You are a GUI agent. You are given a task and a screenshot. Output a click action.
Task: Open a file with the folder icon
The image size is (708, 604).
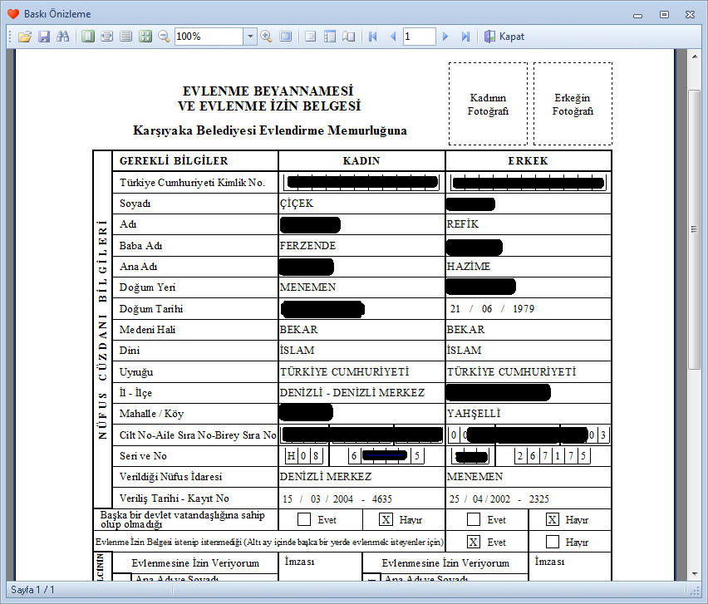coord(25,37)
